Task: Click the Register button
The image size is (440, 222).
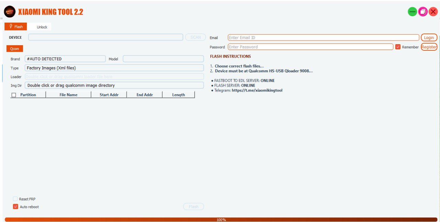Action: (x=429, y=47)
